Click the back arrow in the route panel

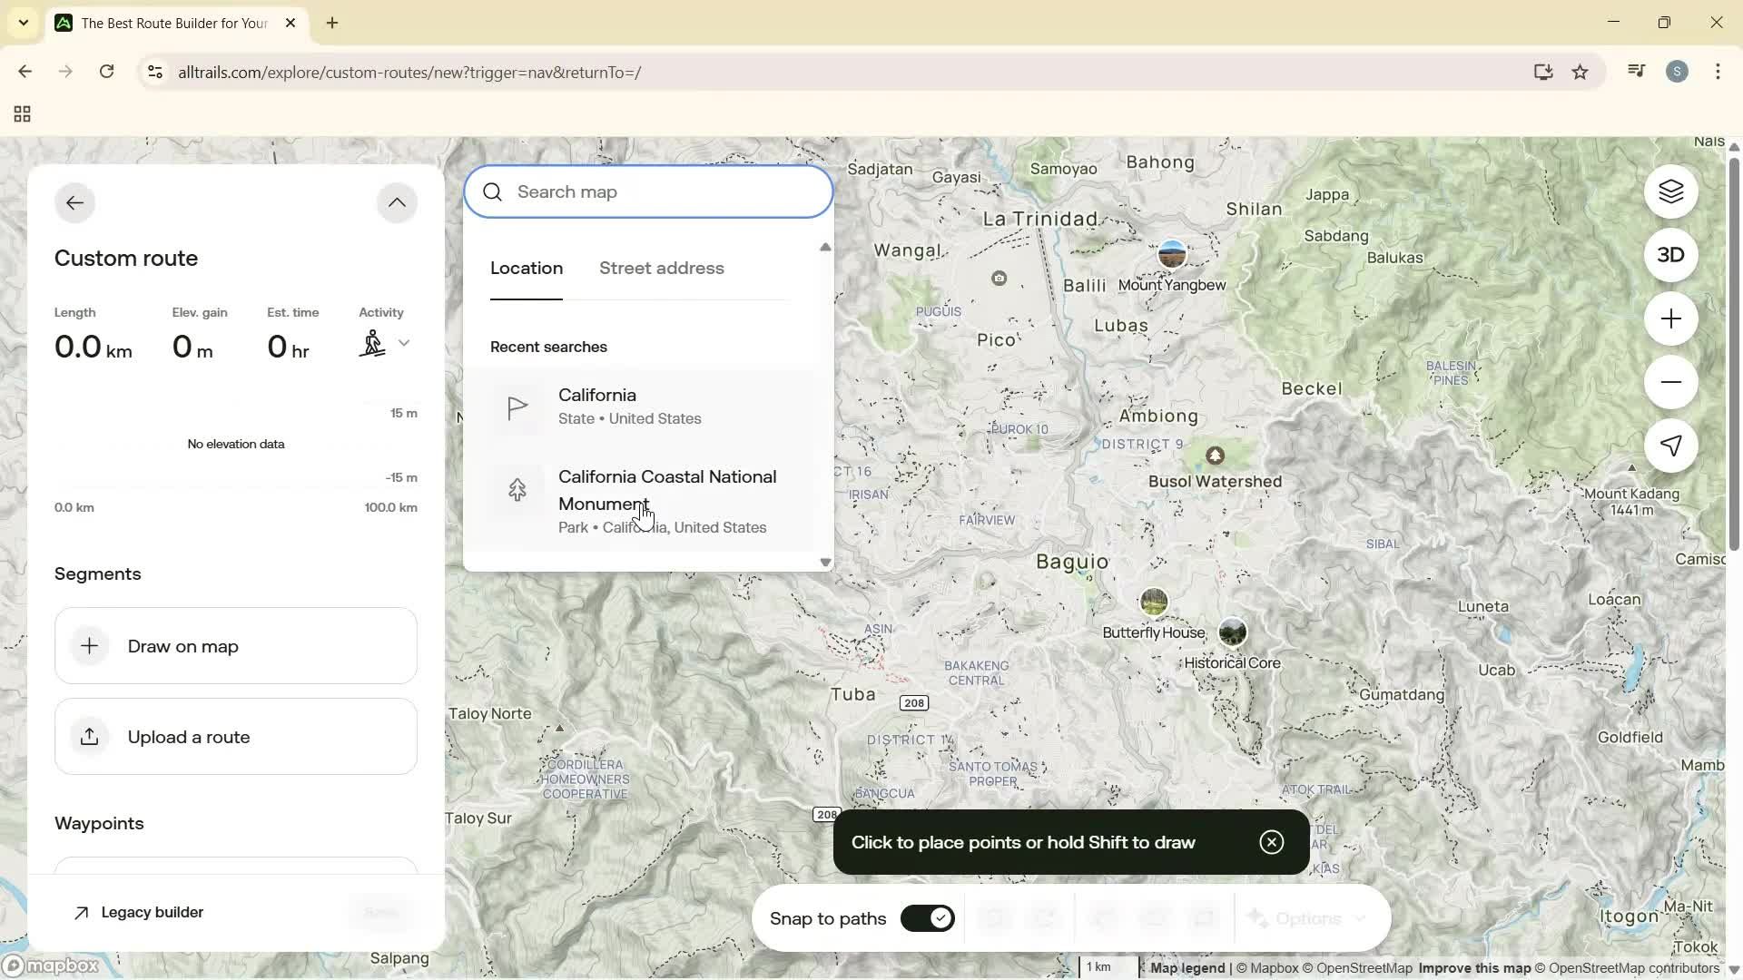click(74, 201)
